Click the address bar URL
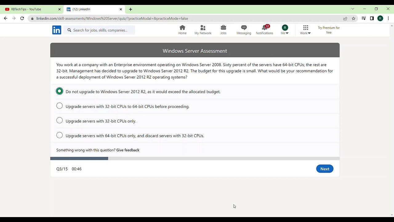The image size is (394, 222). point(112,18)
